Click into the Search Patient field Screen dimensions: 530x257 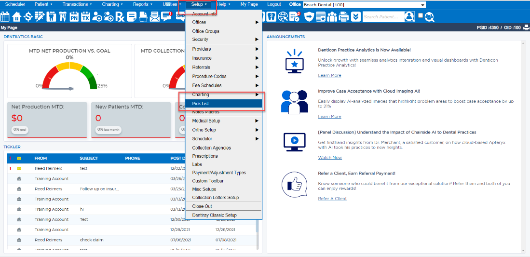pos(383,16)
